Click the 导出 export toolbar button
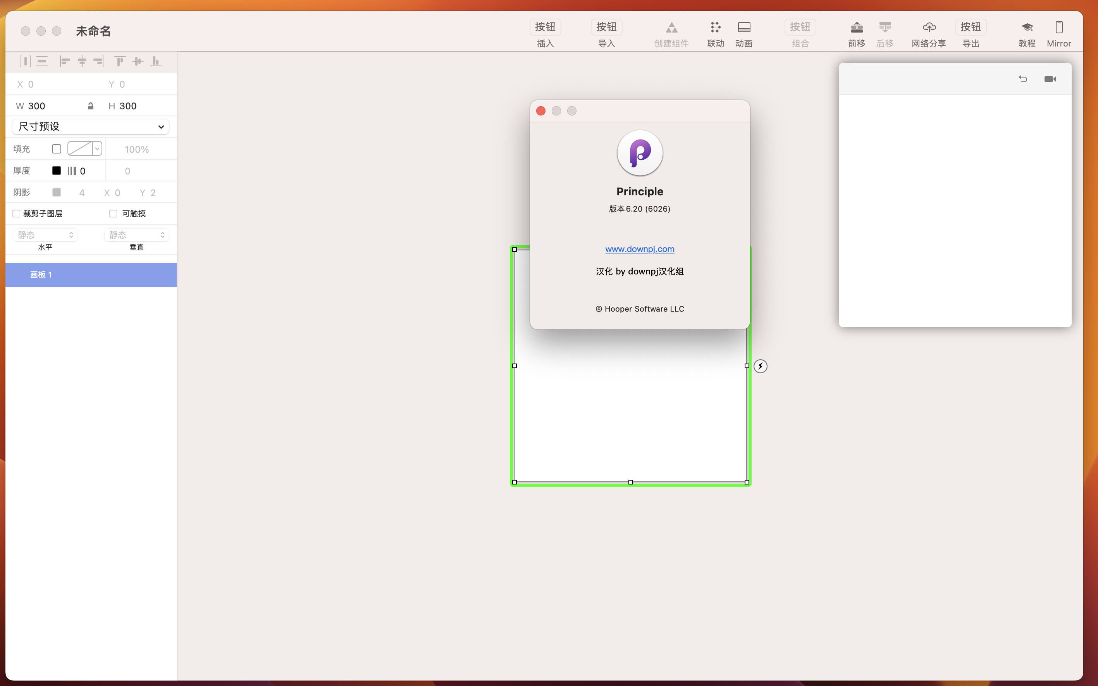This screenshot has height=686, width=1098. click(x=971, y=27)
